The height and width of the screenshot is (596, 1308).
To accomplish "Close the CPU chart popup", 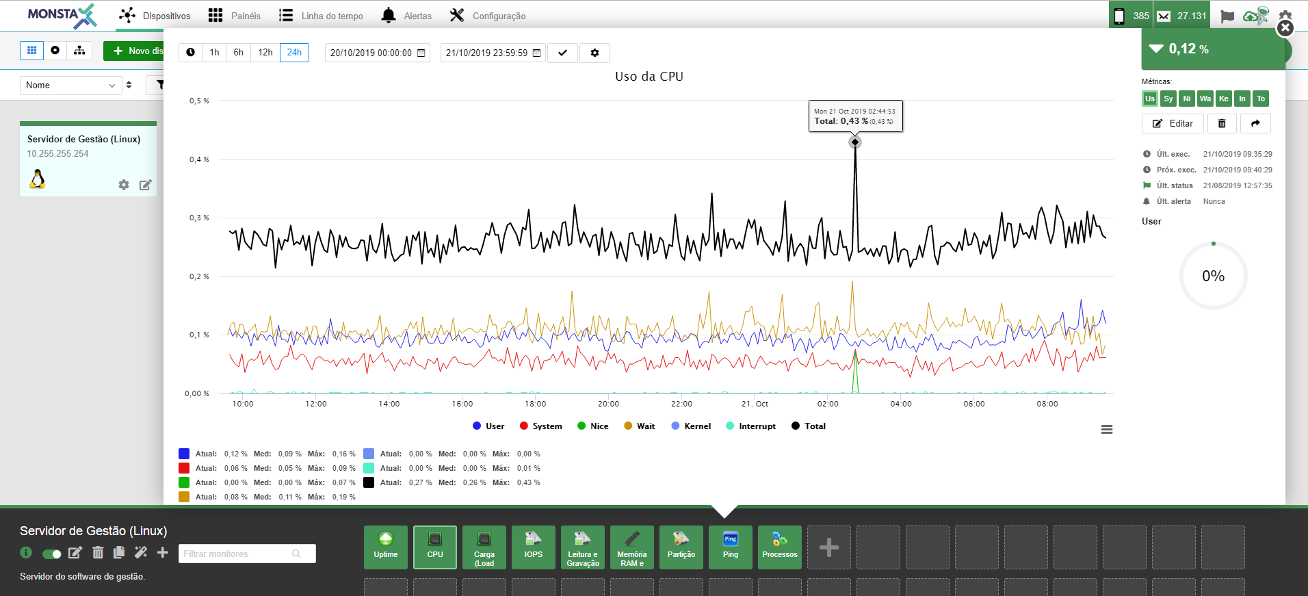I will [1285, 28].
